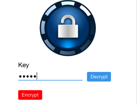Click the empty area of the key field
The image size is (137, 105).
[60, 76]
